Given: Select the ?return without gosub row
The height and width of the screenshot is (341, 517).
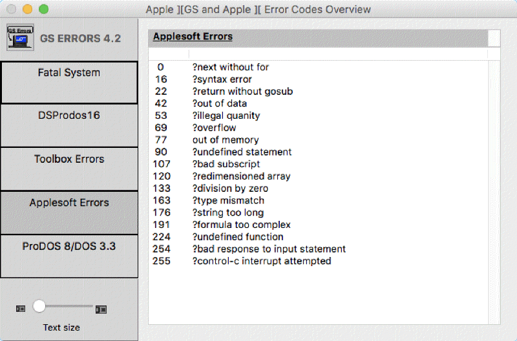Looking at the screenshot, I should click(x=318, y=91).
